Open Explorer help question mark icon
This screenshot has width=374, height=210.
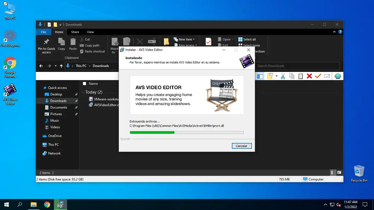click(340, 32)
